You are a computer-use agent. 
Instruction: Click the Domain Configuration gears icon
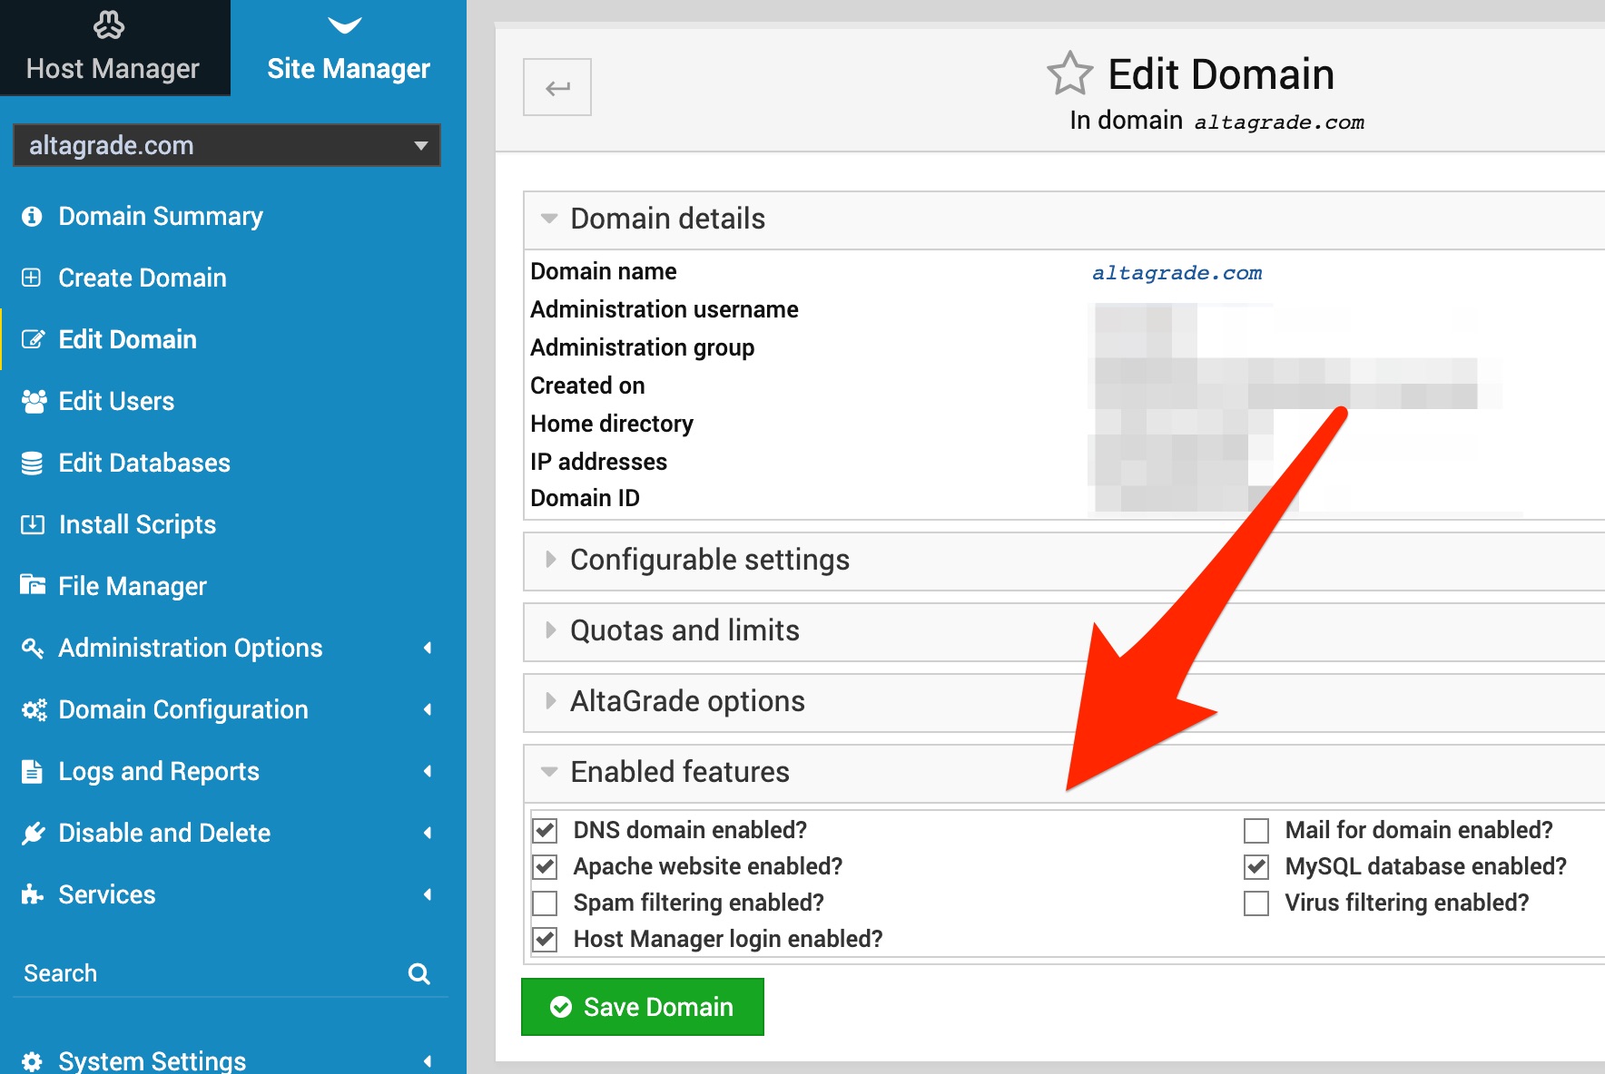point(34,709)
